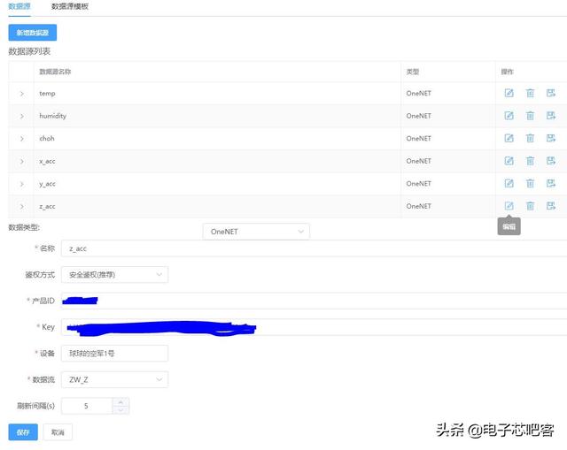Edit the z_acc data source

[x=509, y=206]
